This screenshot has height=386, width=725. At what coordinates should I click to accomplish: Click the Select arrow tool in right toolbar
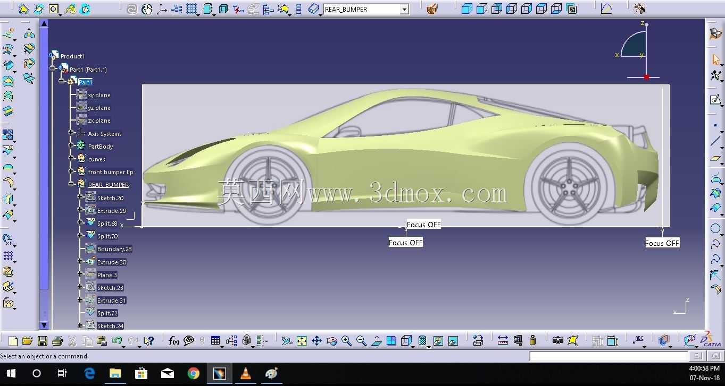715,59
